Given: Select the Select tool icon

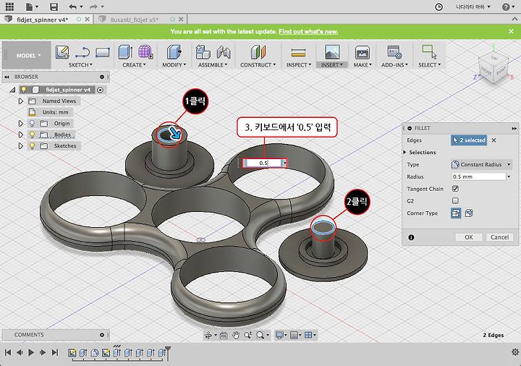Looking at the screenshot, I should (429, 52).
